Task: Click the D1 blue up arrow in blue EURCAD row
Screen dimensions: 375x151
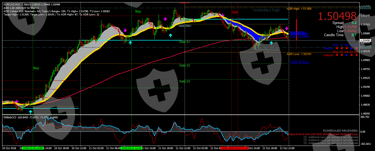Action: [351, 48]
